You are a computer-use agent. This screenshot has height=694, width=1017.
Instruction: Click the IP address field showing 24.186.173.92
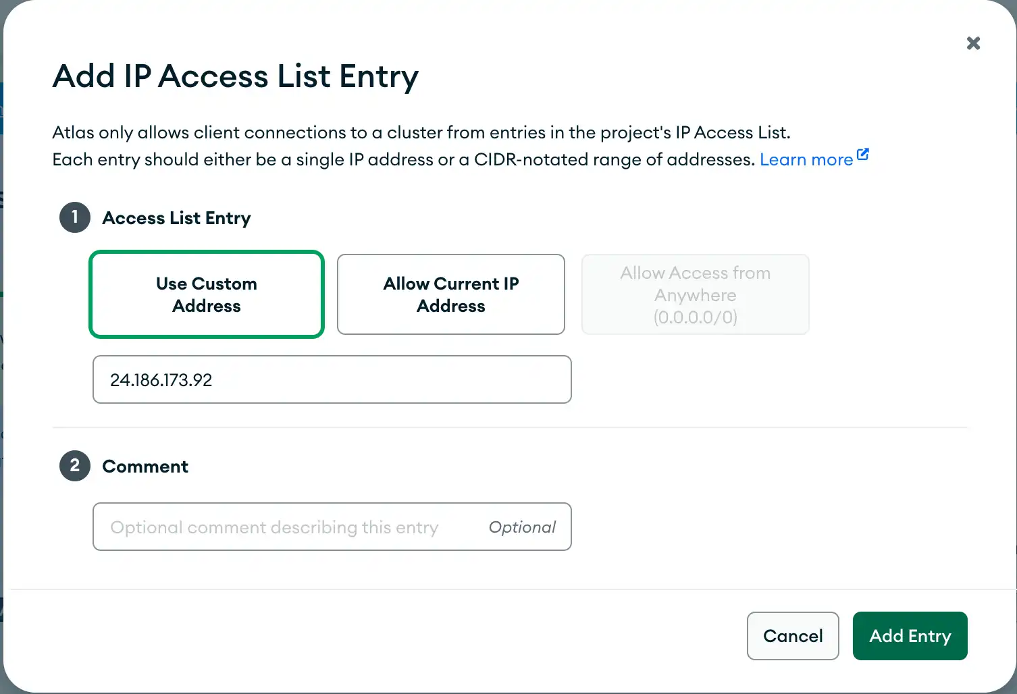click(x=332, y=379)
